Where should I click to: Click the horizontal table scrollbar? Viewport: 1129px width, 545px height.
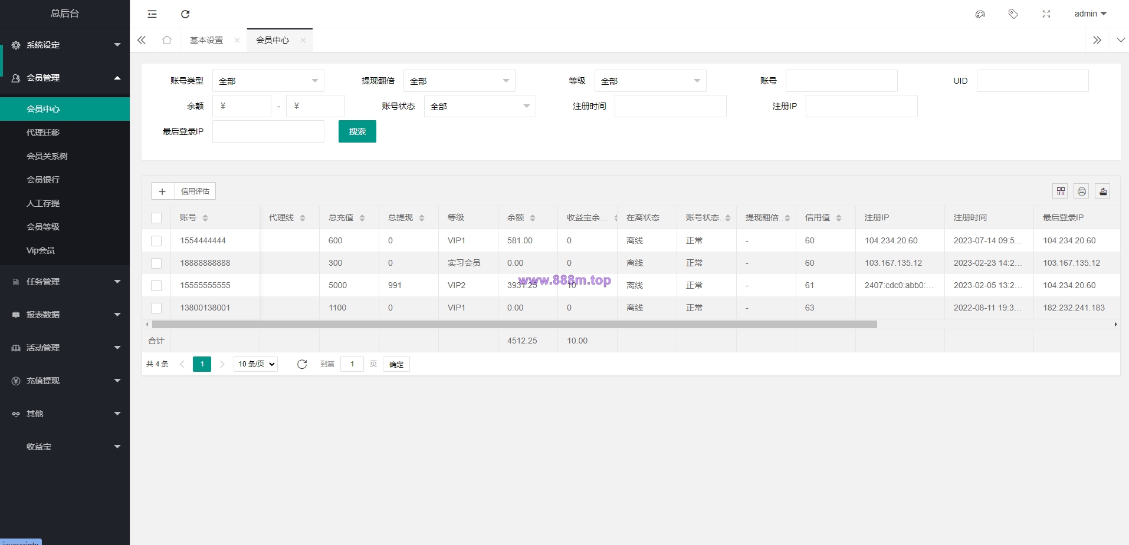514,324
